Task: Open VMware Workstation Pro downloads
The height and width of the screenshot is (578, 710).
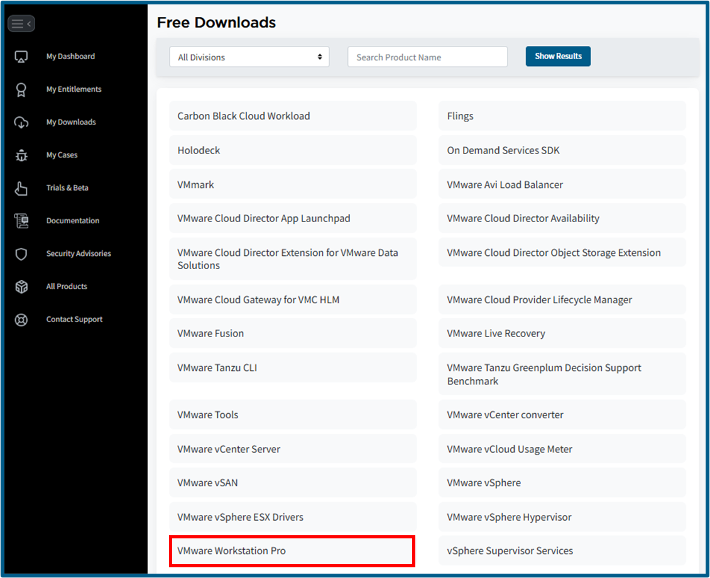Action: [292, 551]
